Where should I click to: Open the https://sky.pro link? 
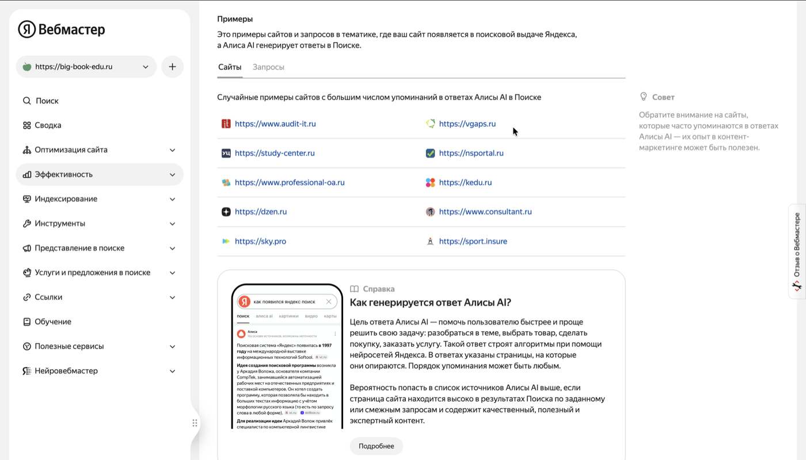point(260,241)
